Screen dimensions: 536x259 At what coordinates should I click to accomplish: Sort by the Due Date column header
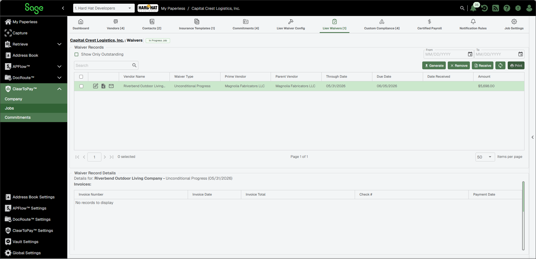point(397,77)
